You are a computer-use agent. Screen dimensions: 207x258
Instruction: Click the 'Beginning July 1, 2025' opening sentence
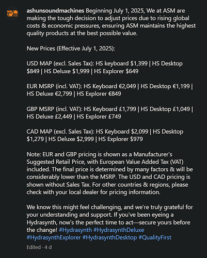point(111,22)
